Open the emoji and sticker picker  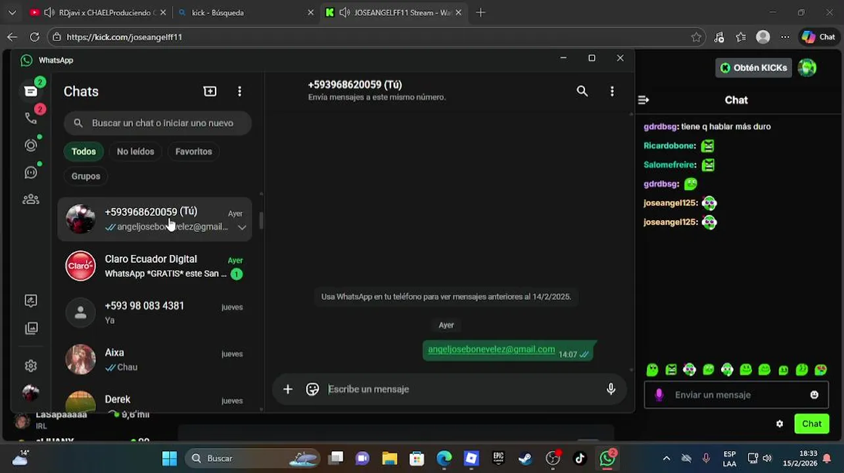[x=312, y=389]
